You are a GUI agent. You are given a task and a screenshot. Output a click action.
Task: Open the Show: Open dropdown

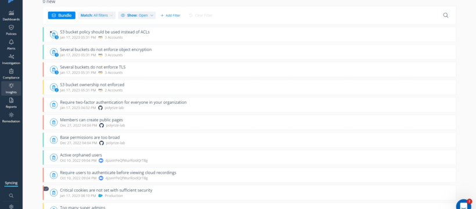pos(137,15)
